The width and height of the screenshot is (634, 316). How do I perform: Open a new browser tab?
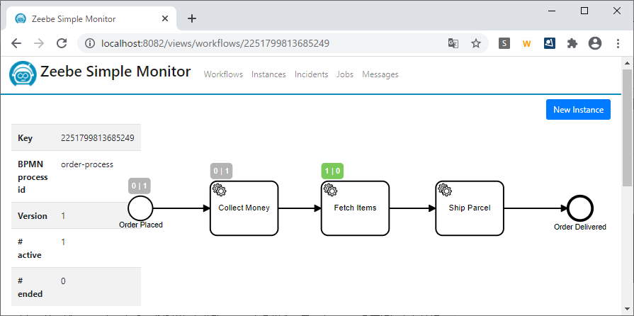coord(192,18)
